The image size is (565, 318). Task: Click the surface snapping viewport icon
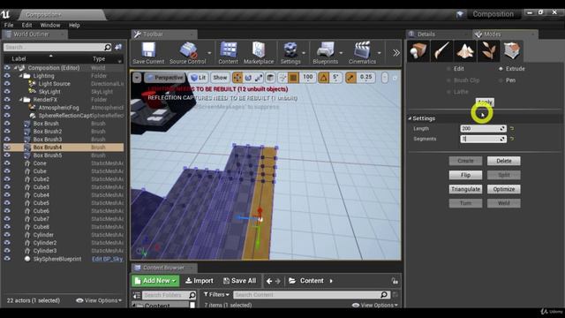click(282, 78)
